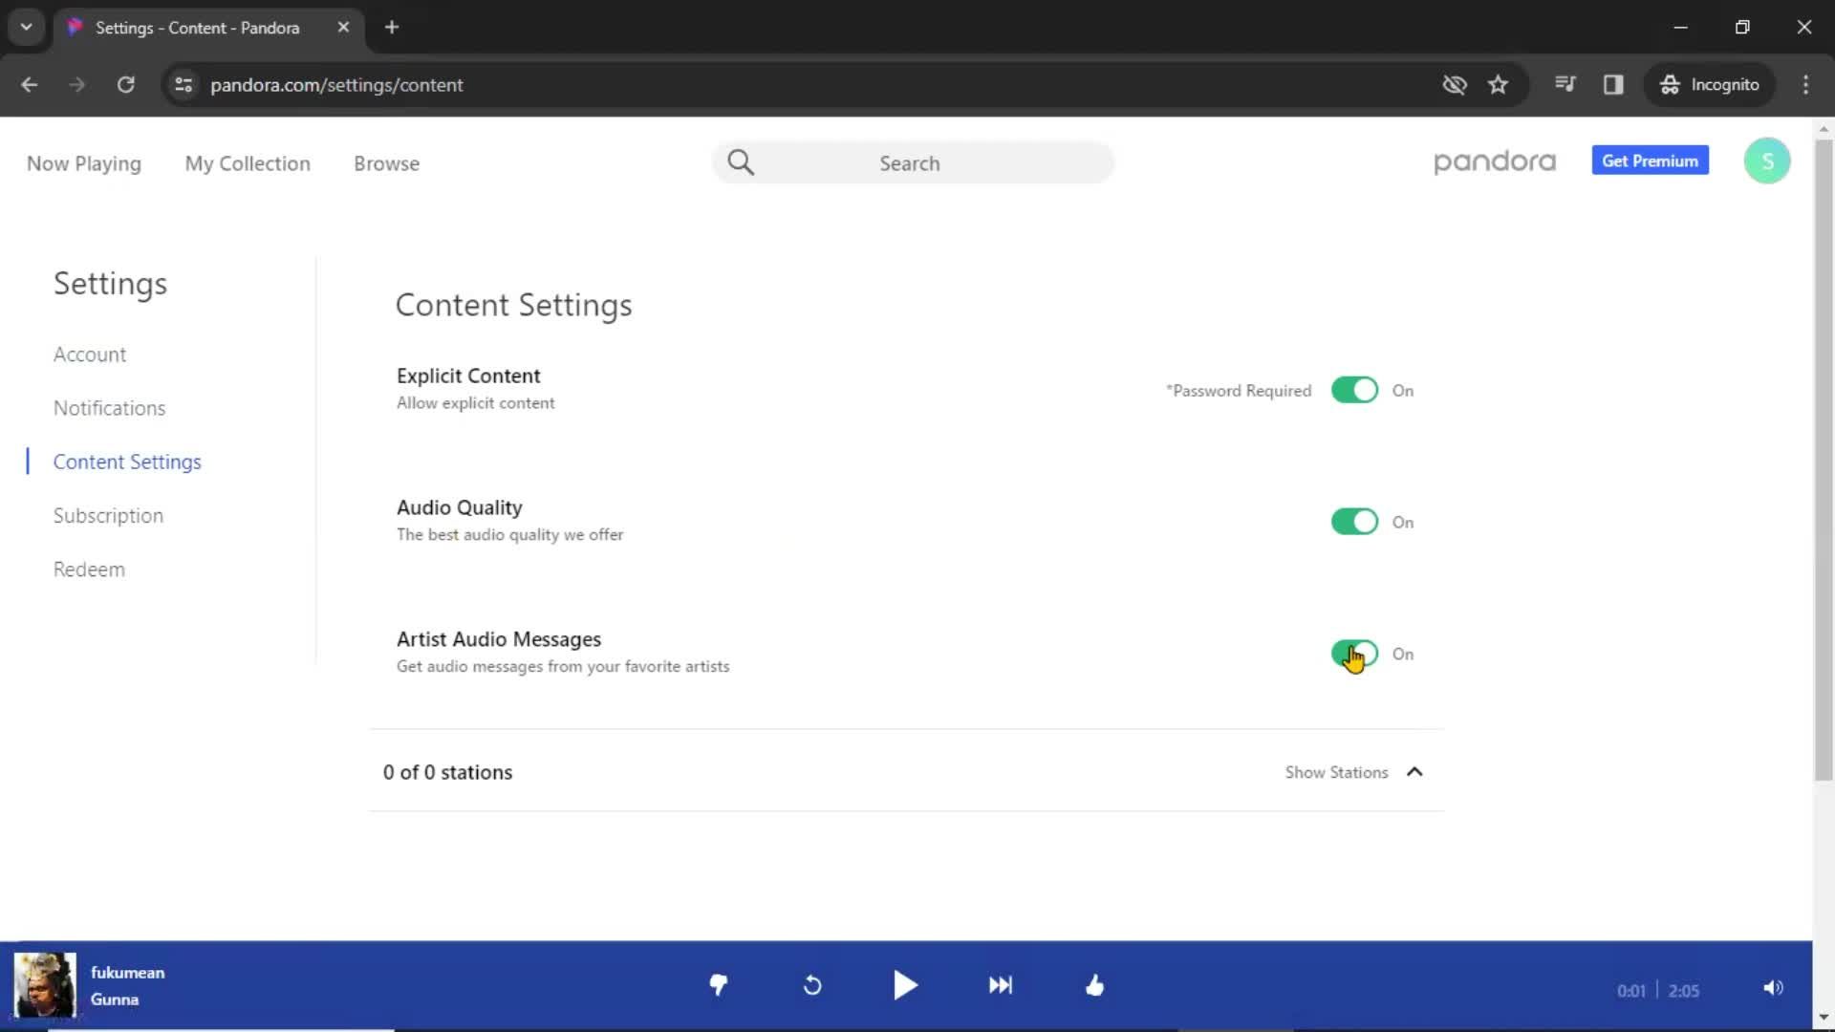Expand the Show Stations section

1355,771
